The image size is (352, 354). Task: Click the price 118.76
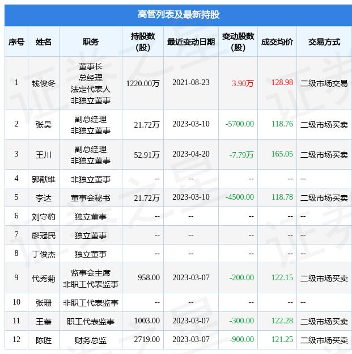coord(282,124)
